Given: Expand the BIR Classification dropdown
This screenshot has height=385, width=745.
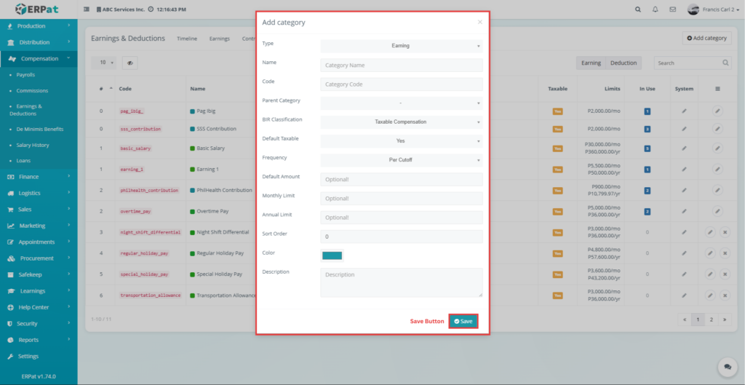Looking at the screenshot, I should tap(401, 122).
